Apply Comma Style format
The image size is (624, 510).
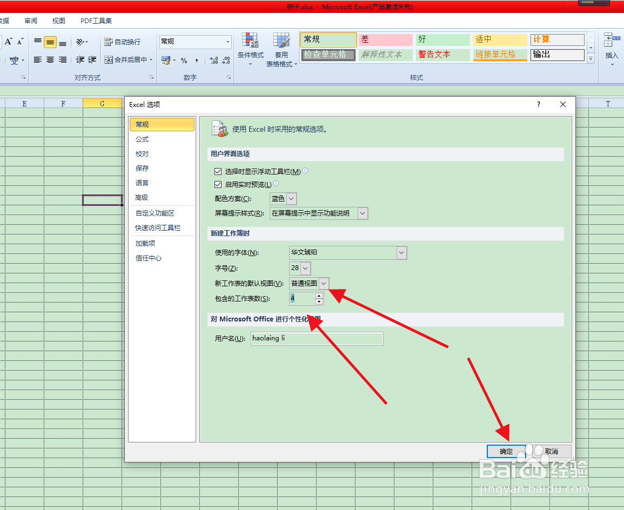pyautogui.click(x=197, y=60)
